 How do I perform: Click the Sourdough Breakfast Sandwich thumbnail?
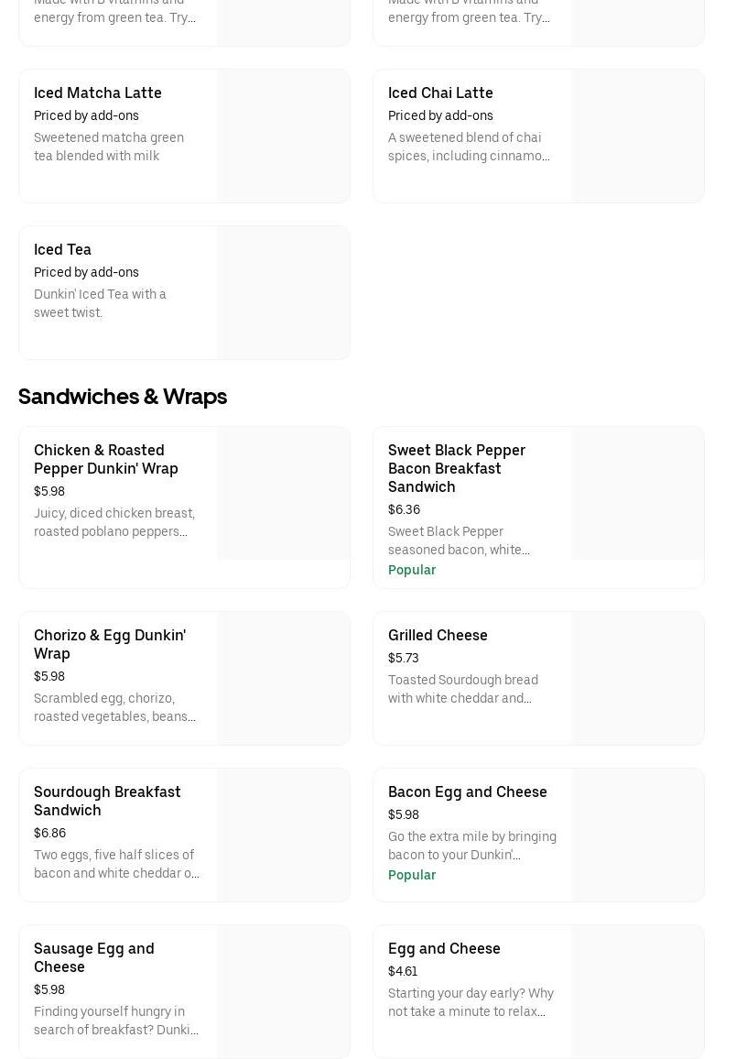point(284,835)
